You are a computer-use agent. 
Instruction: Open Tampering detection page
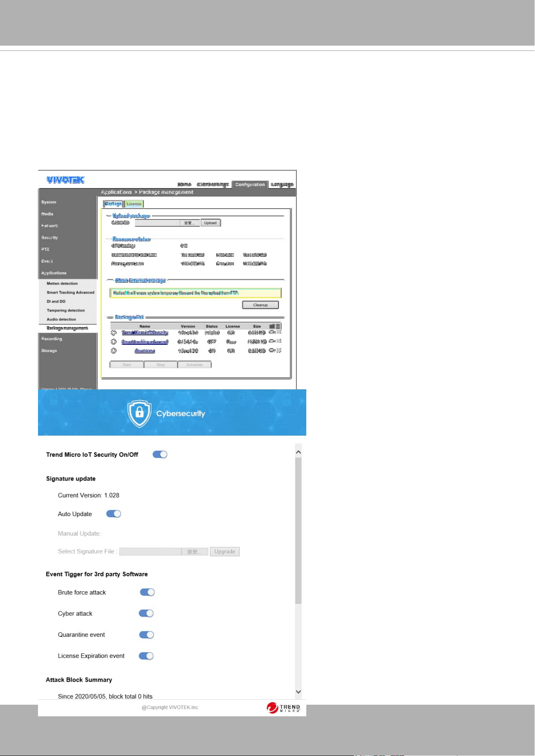[65, 310]
